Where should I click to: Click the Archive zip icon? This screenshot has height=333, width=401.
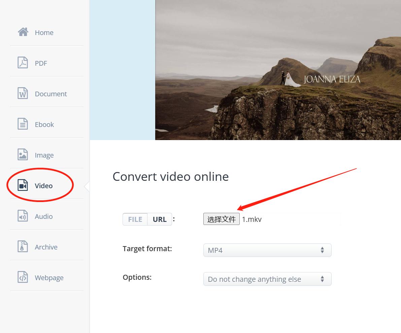point(23,247)
